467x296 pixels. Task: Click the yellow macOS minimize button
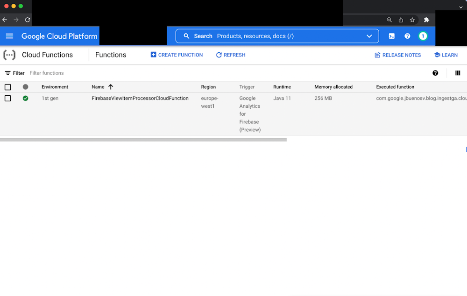click(x=14, y=6)
